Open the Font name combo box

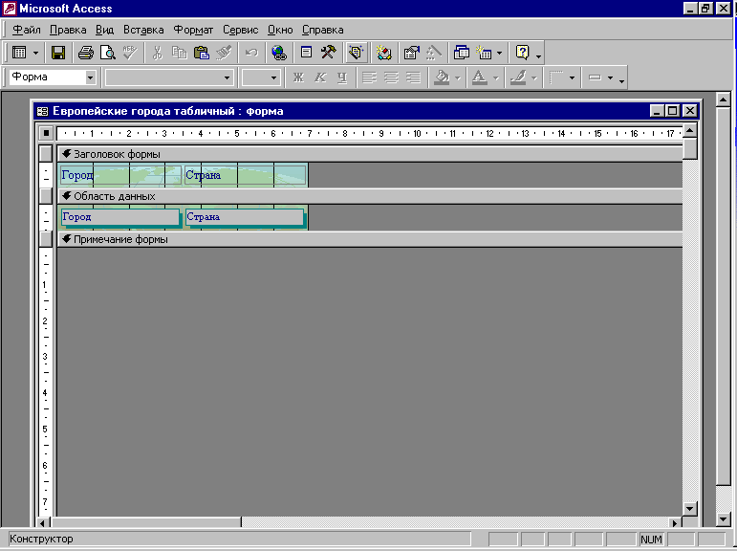click(169, 77)
